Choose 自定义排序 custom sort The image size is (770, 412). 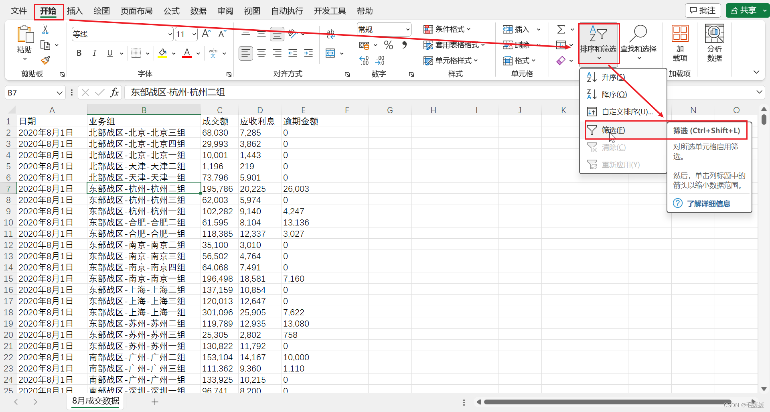(623, 112)
